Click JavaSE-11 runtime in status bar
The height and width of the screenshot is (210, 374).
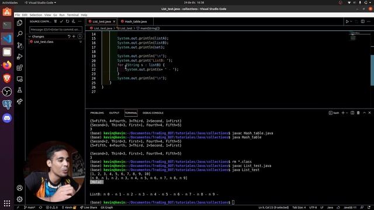click(x=350, y=208)
